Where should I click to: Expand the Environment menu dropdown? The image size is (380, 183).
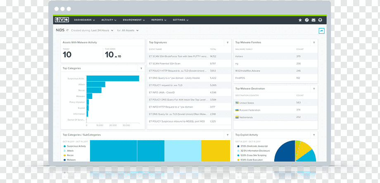(x=134, y=20)
